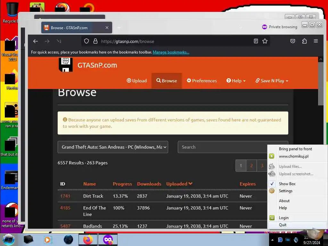Screen dimensions: 328x246
Task: Open the Windows Start orb
Action: point(8,240)
